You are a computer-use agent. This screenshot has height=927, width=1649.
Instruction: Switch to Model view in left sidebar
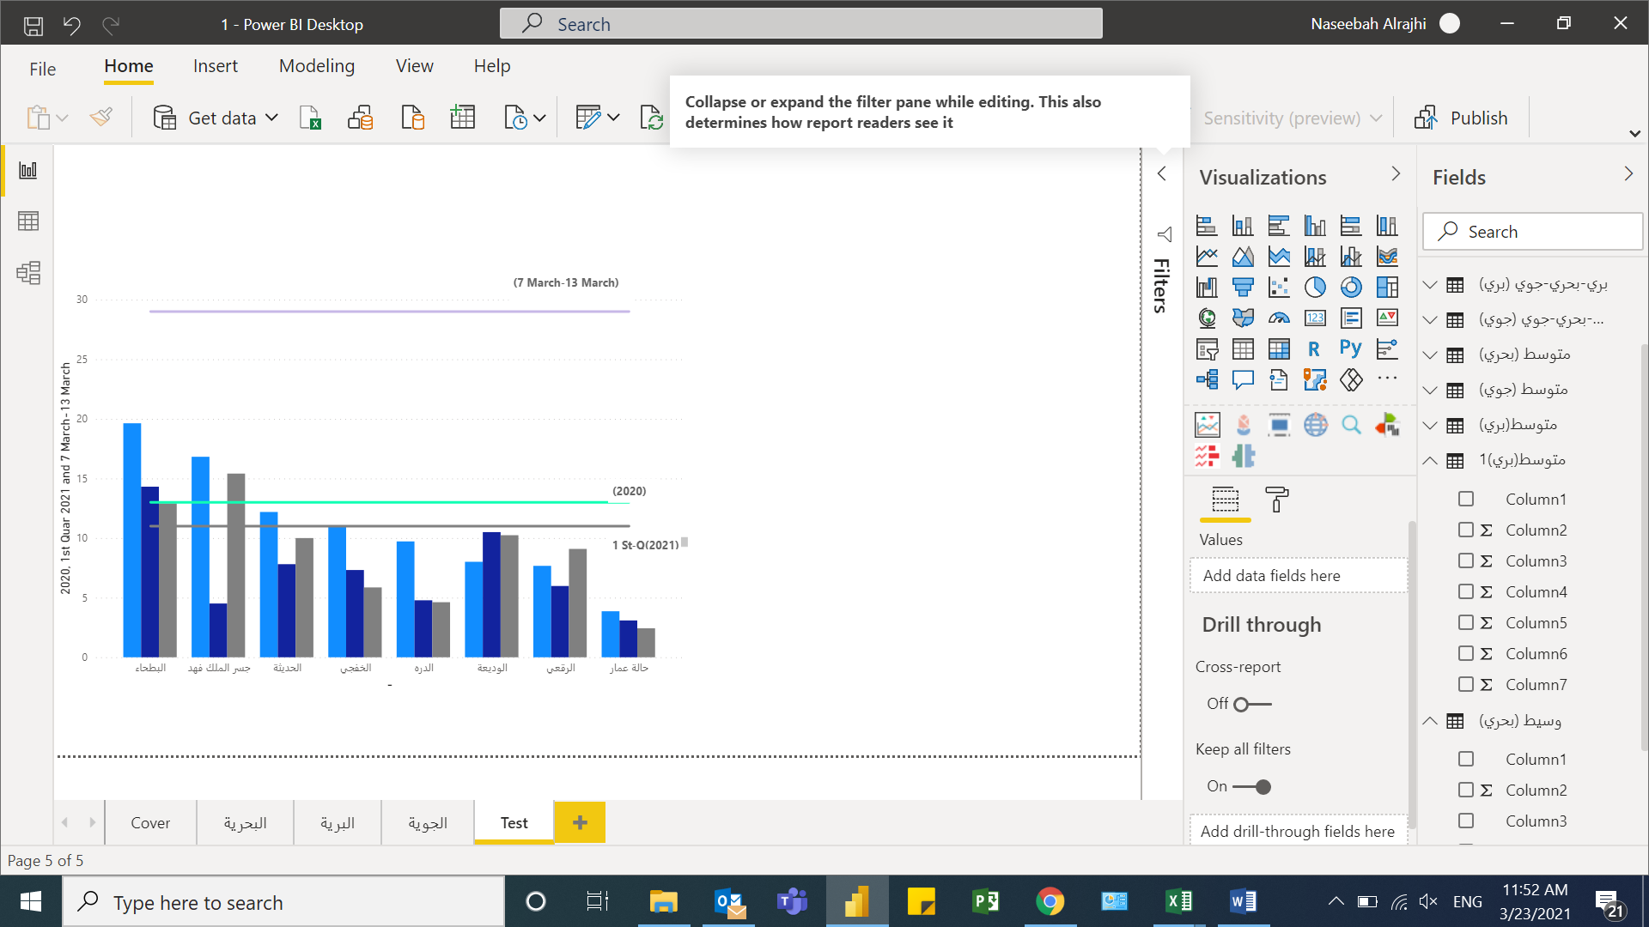click(28, 273)
